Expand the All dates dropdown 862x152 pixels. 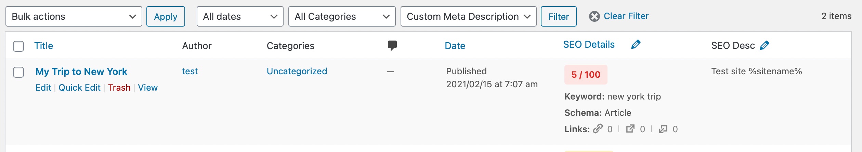click(240, 16)
